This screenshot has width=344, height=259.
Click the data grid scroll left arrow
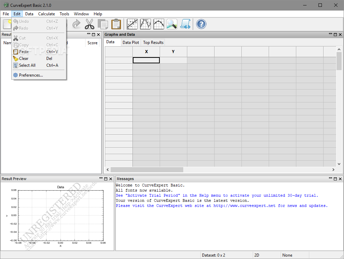(108, 169)
